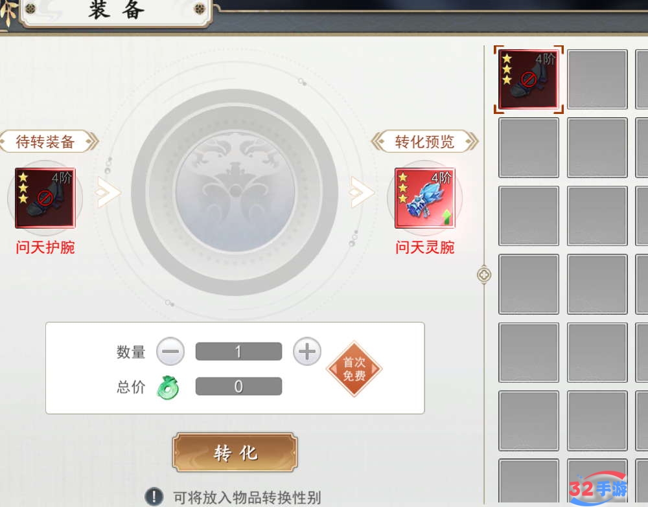Open the 问天灵腕 conversion preview icon
Viewport: 648px width, 507px height.
425,197
